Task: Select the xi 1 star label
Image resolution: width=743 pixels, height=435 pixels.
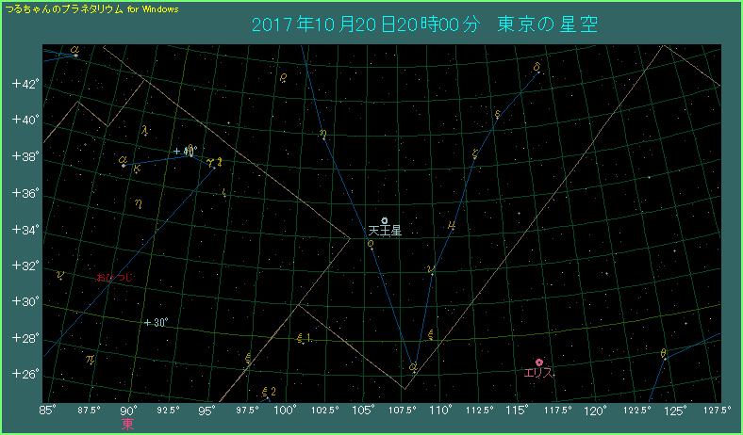Action: (x=304, y=339)
